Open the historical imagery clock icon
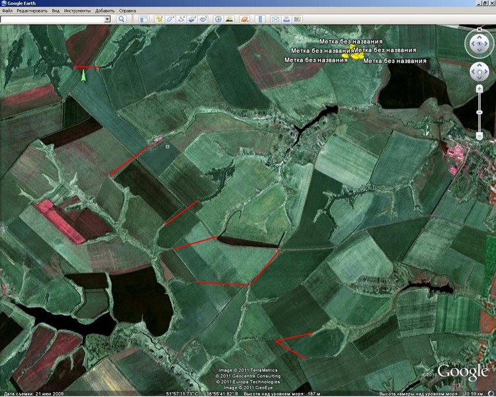This screenshot has width=496, height=397. (218, 20)
